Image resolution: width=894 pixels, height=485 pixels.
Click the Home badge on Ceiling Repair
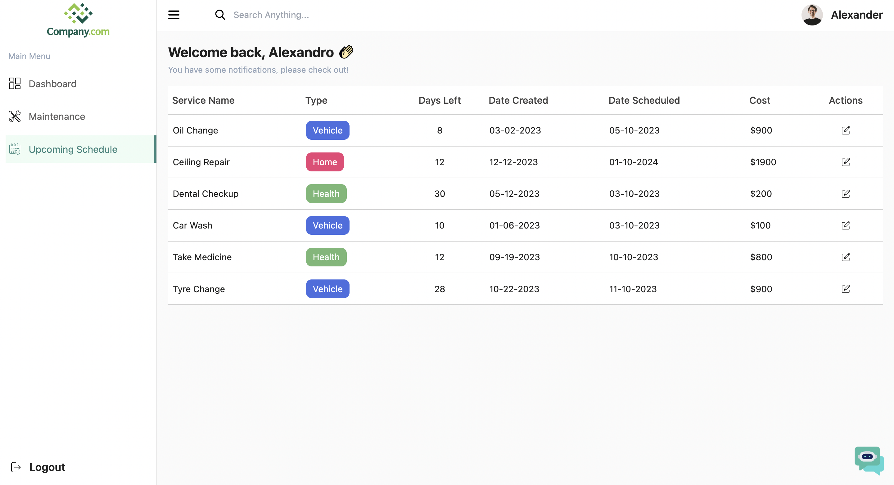[325, 162]
